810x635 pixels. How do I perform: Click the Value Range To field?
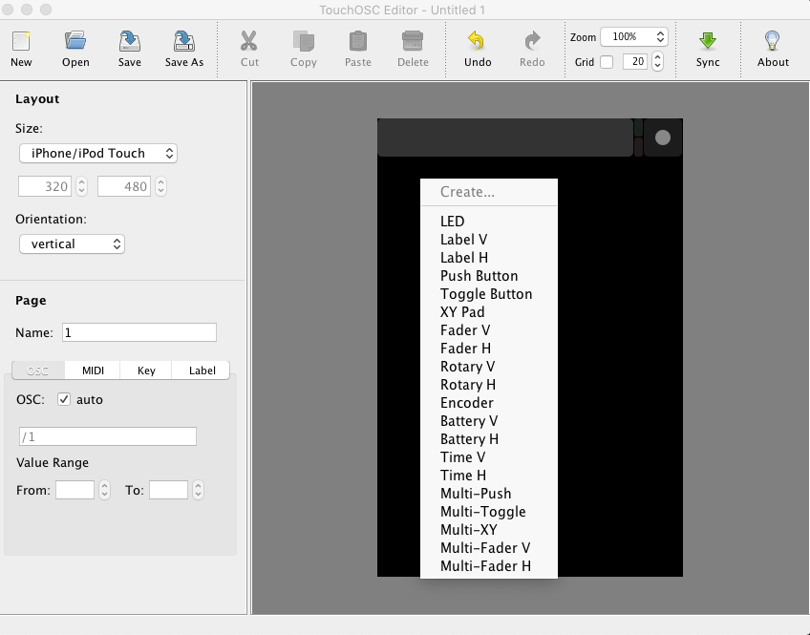[168, 490]
